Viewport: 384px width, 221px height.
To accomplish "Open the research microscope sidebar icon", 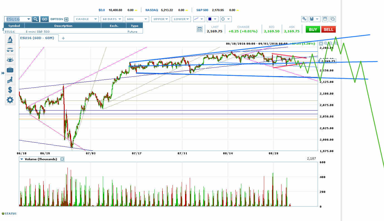I will 10,40.
